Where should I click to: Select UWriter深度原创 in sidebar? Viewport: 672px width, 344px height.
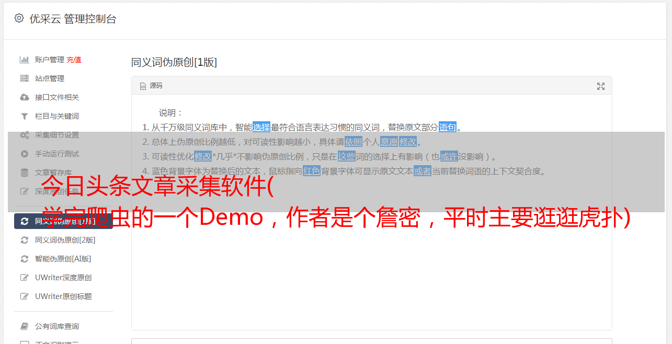coord(63,278)
